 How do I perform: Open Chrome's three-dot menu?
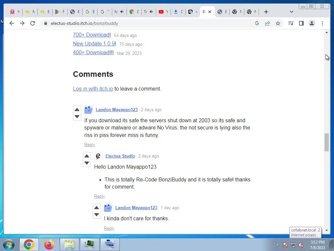[322, 23]
